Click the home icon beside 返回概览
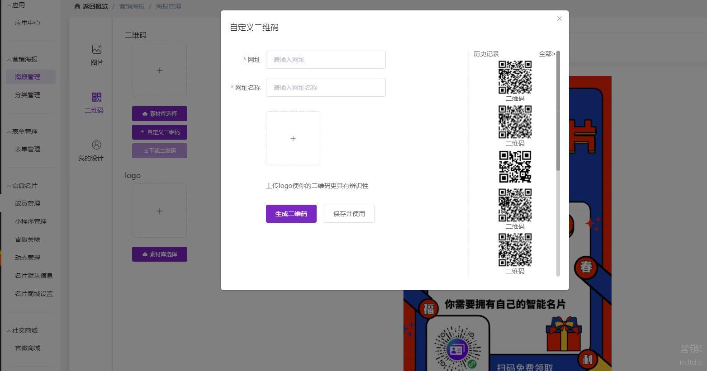Image resolution: width=707 pixels, height=371 pixels. pyautogui.click(x=77, y=6)
